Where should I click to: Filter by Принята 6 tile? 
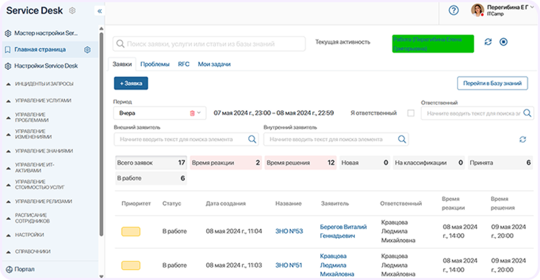[500, 163]
